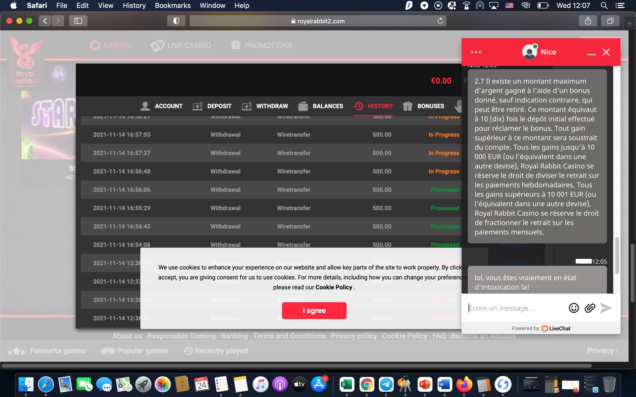Open the Cookie Policy link in banner

pyautogui.click(x=334, y=287)
